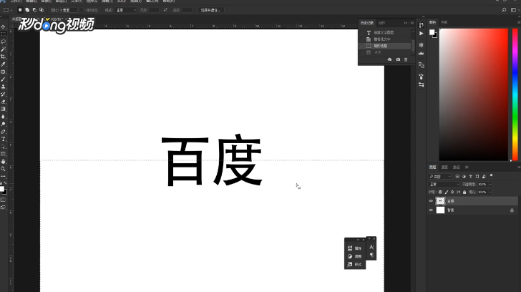This screenshot has width=521, height=292.
Task: Lock transparent pixels icon
Action: pyautogui.click(x=440, y=192)
